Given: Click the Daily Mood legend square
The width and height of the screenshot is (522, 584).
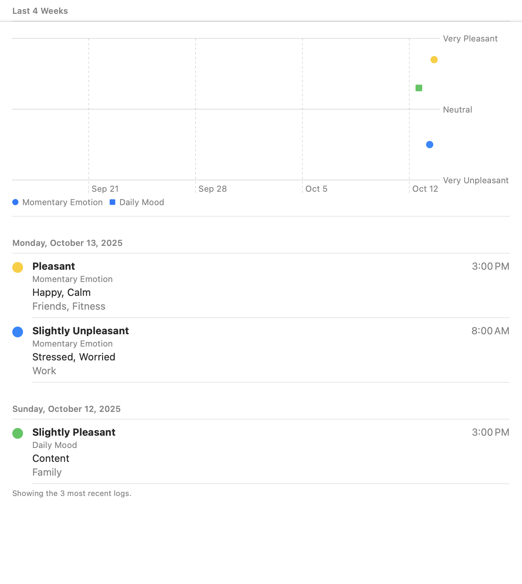Looking at the screenshot, I should (x=112, y=202).
